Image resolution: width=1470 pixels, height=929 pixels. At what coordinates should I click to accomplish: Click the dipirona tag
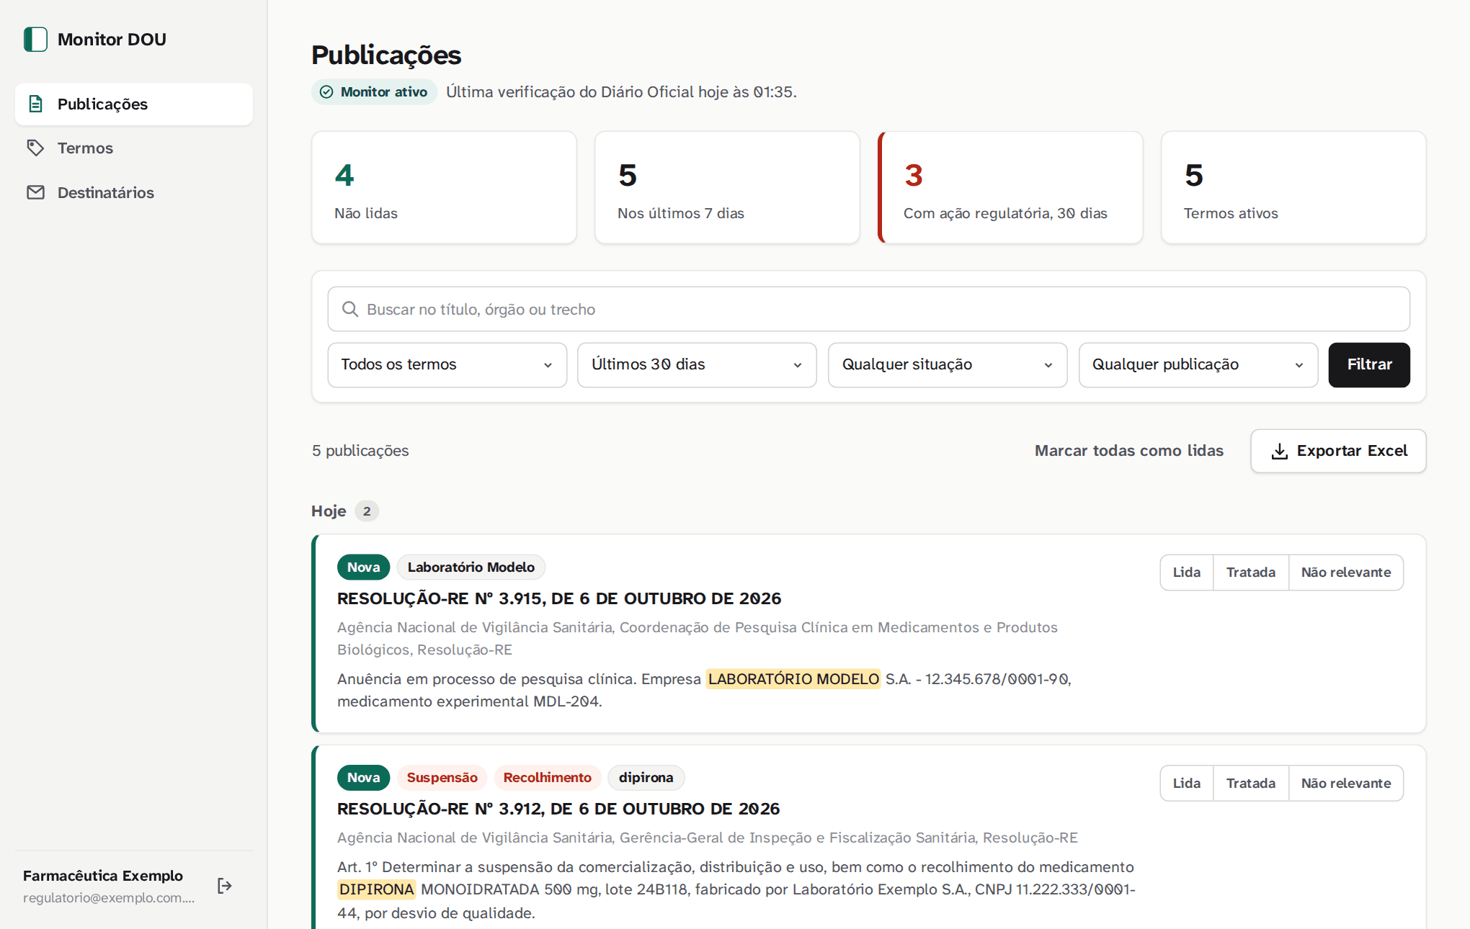[x=646, y=777]
